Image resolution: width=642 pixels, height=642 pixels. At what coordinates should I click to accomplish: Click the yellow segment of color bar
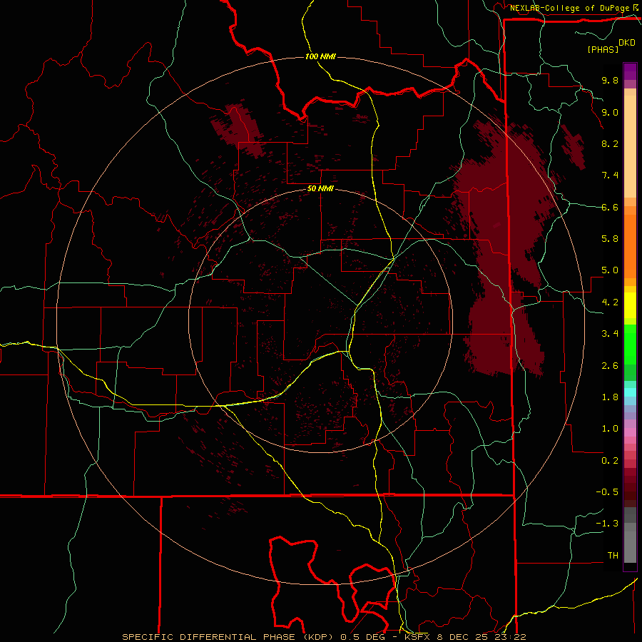[x=630, y=305]
